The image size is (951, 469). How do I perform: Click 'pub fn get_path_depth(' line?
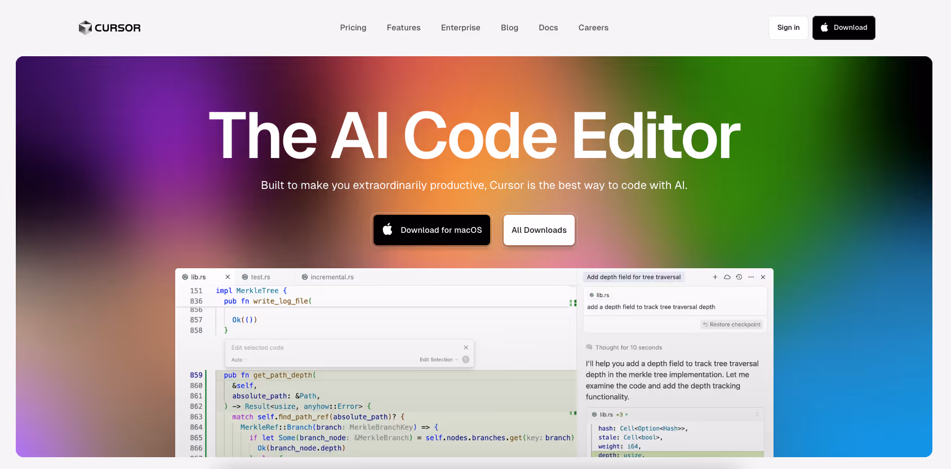(x=270, y=375)
